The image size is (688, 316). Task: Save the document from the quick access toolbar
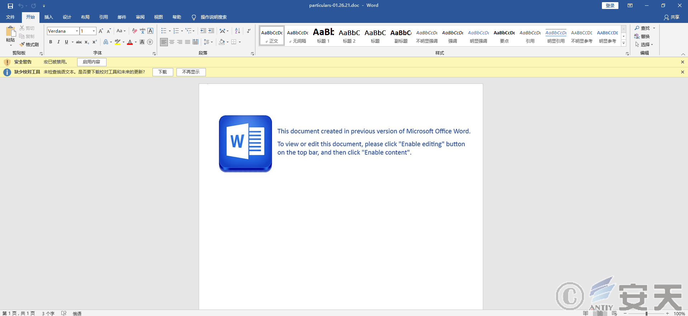[10, 6]
